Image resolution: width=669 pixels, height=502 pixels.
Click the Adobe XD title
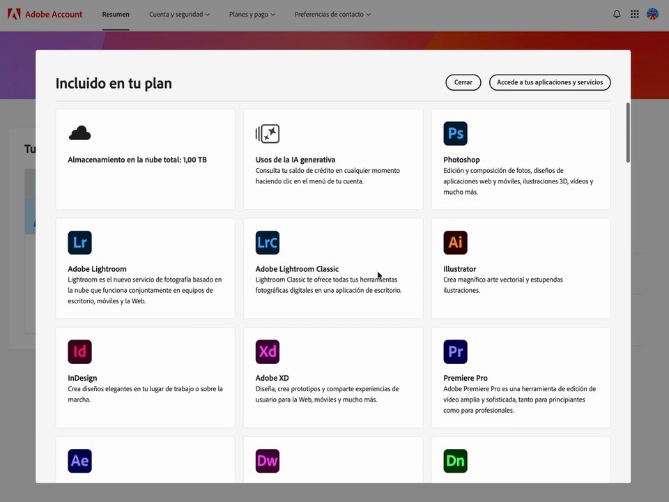coord(272,378)
